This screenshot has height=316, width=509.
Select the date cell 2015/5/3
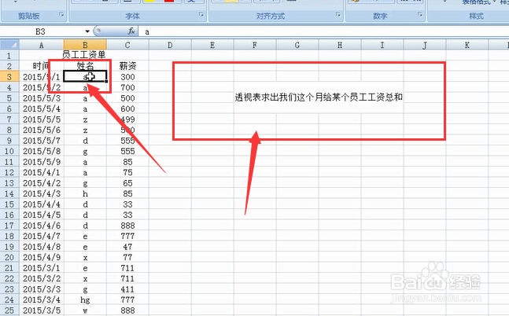[42, 98]
